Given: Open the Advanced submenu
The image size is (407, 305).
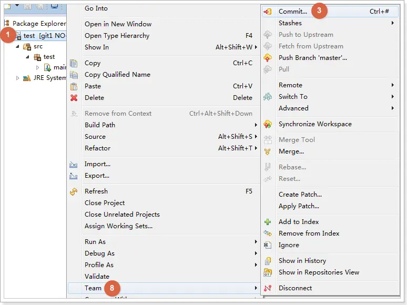Looking at the screenshot, I should pos(330,108).
